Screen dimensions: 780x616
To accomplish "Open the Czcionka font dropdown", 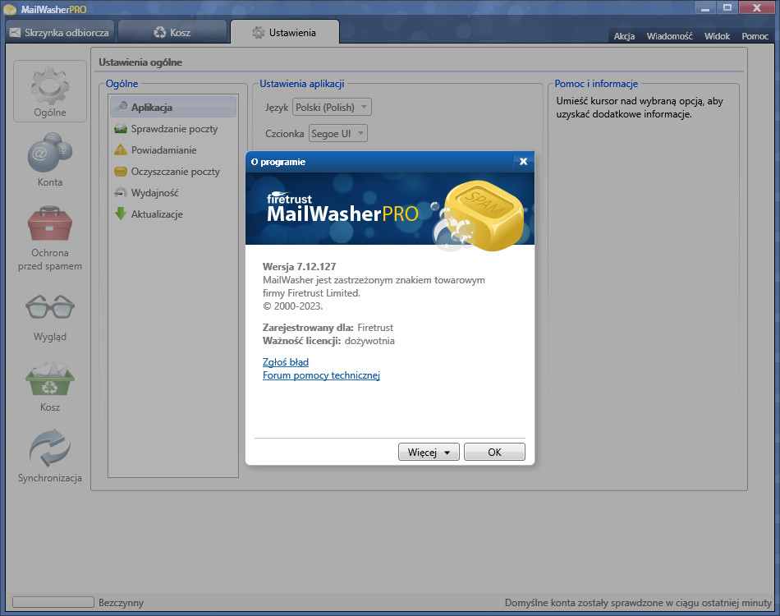I will point(338,133).
